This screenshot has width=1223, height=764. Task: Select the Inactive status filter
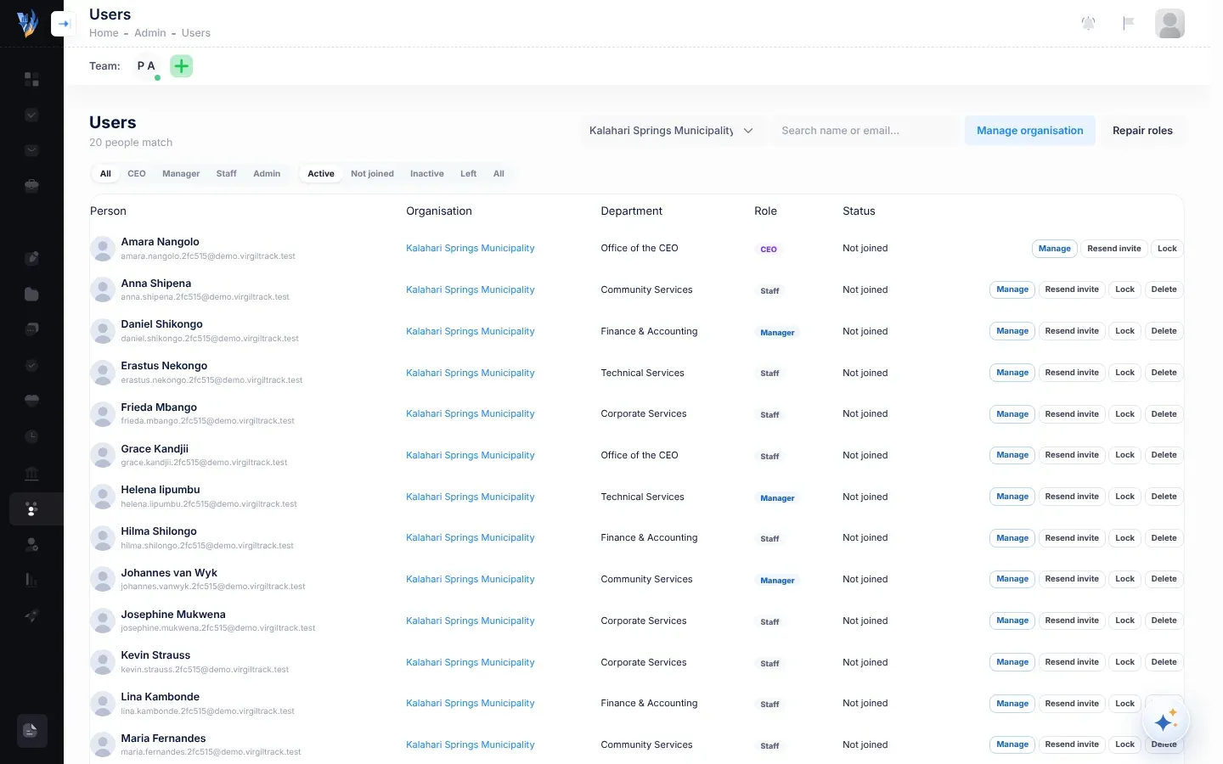pos(426,173)
